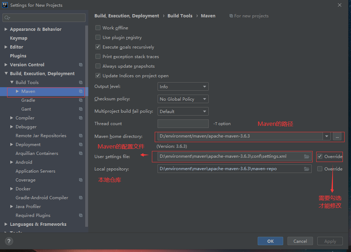The height and width of the screenshot is (252, 351).
Task: Enable the Work offline checkbox
Action: 98,28
